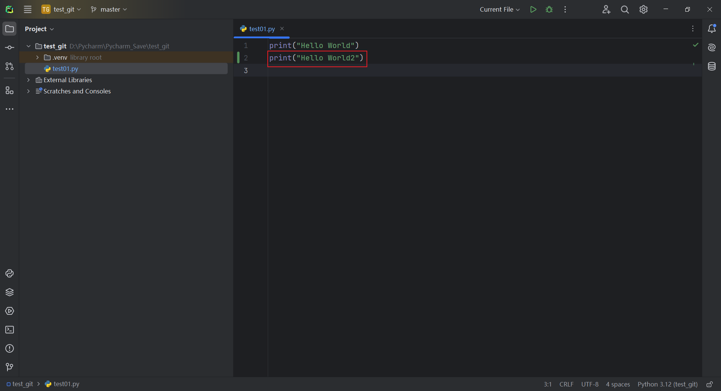Change CRLF line separator setting
This screenshot has width=721, height=391.
[566, 384]
